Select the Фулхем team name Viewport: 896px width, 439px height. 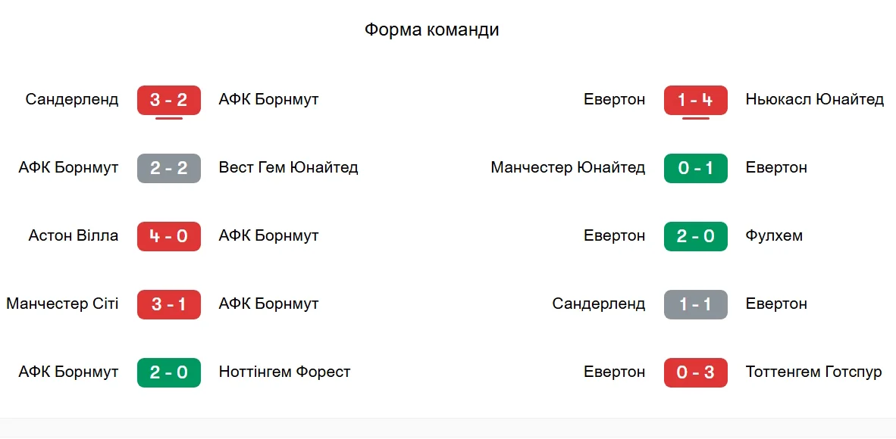774,235
